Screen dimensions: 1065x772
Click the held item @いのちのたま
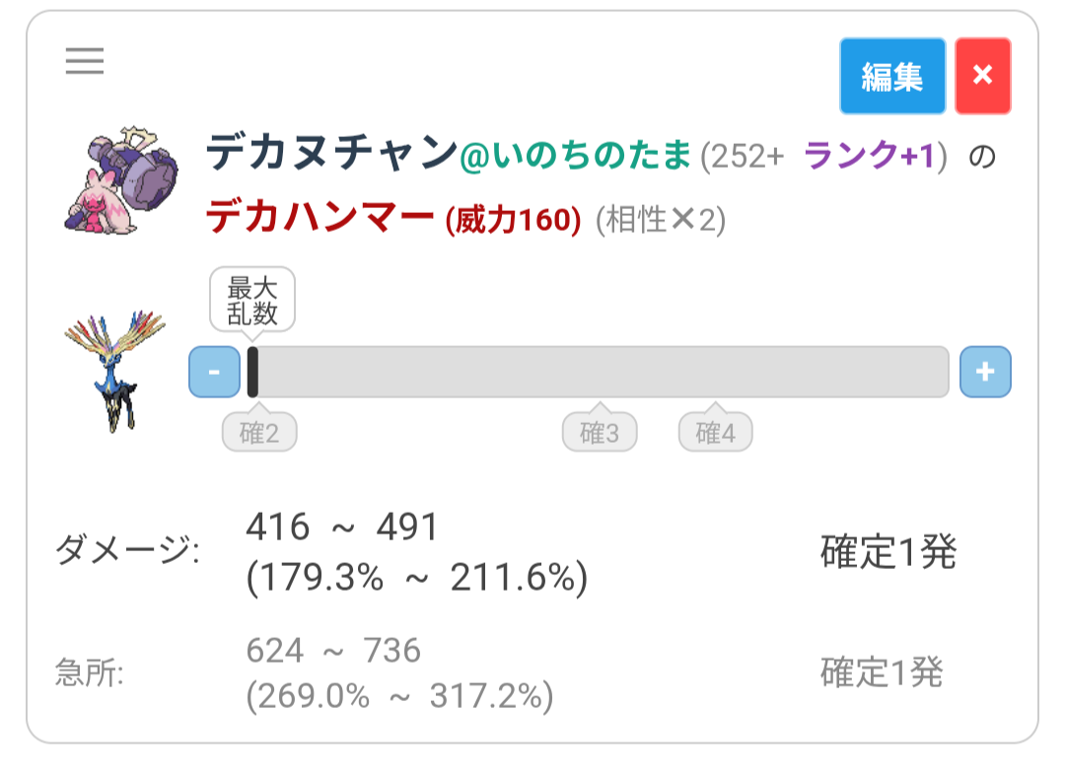[x=576, y=156]
